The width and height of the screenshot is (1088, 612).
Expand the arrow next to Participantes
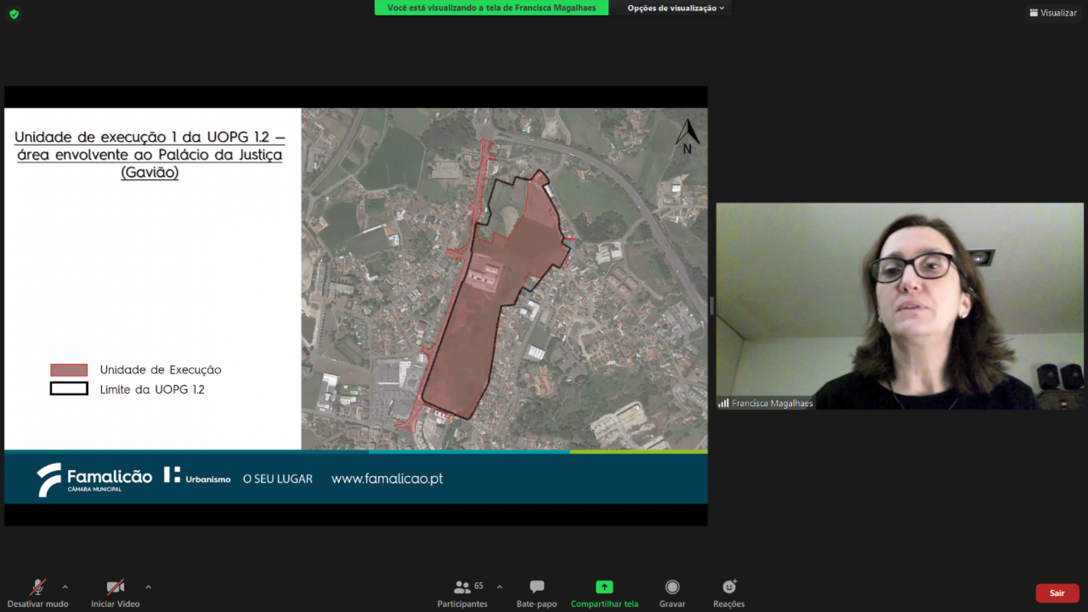pyautogui.click(x=499, y=587)
